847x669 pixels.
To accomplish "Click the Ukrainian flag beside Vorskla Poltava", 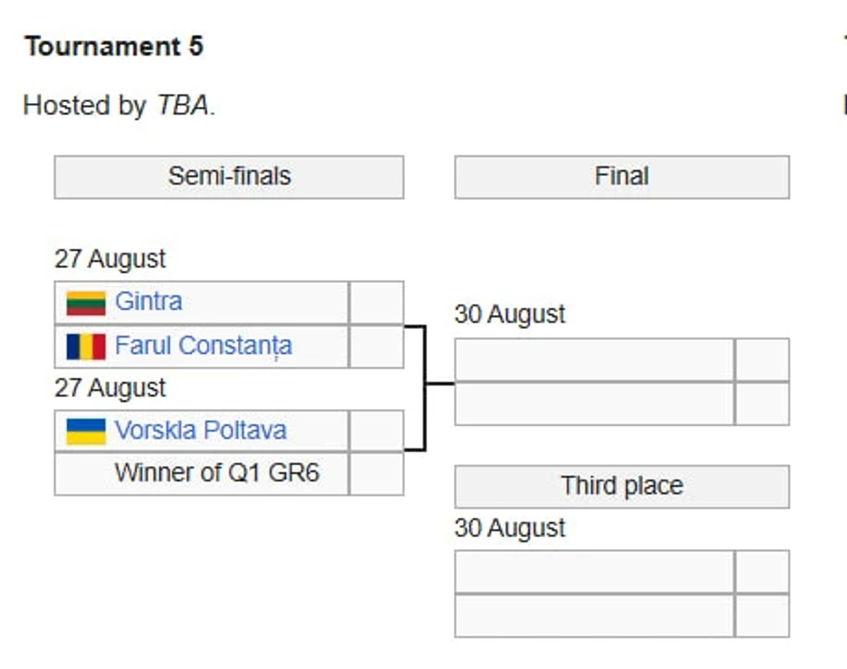I will click(x=86, y=431).
